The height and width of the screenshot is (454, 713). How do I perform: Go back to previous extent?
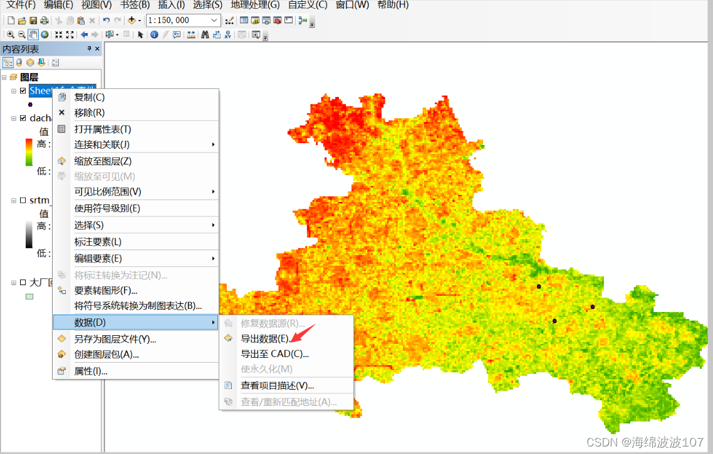coord(84,34)
